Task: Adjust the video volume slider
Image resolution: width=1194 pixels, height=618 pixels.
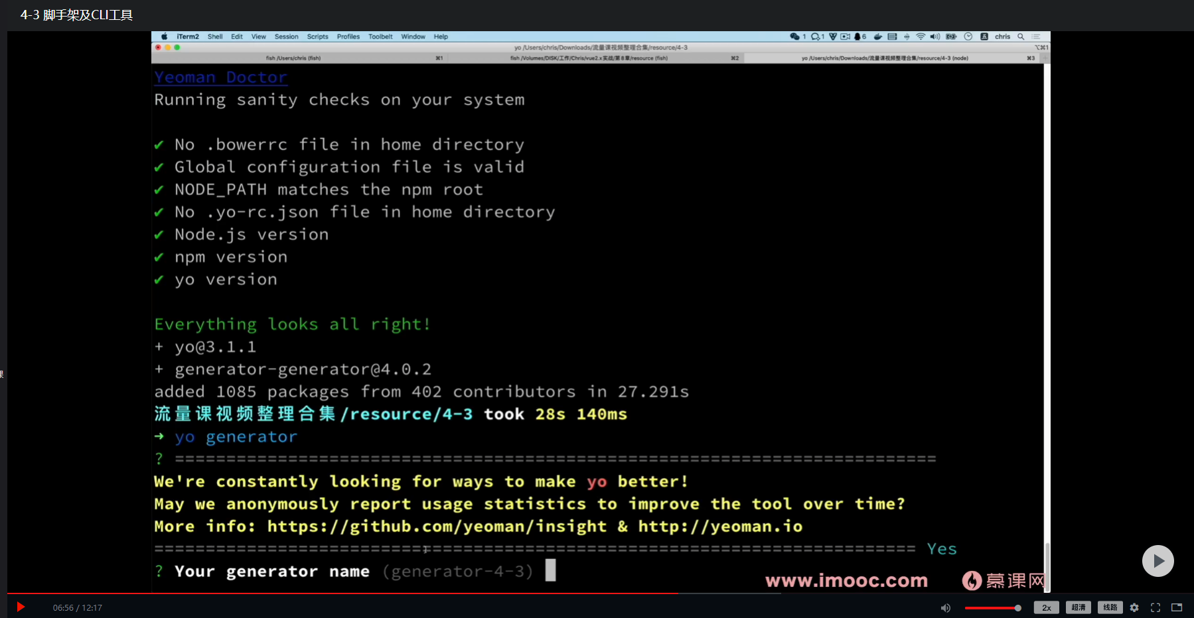Action: (993, 607)
